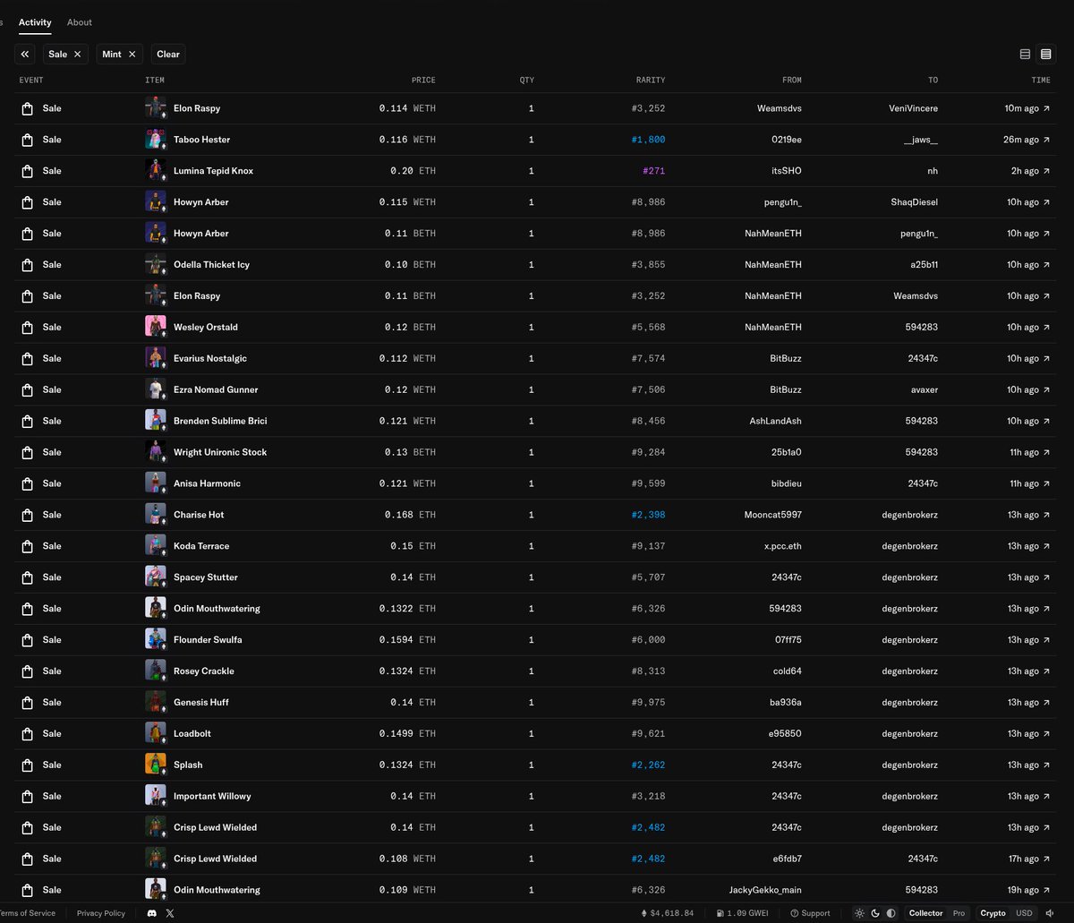Click the ETH price $4,618.84 indicator
The image size is (1074, 923).
pyautogui.click(x=668, y=913)
